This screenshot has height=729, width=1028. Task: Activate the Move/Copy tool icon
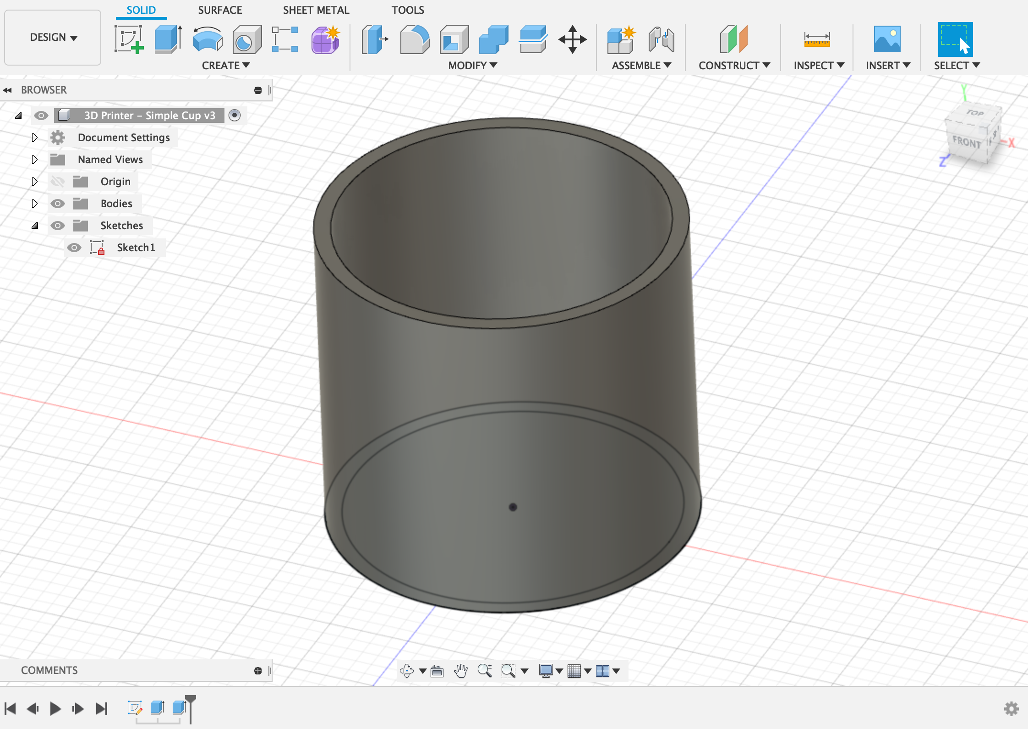pos(572,39)
